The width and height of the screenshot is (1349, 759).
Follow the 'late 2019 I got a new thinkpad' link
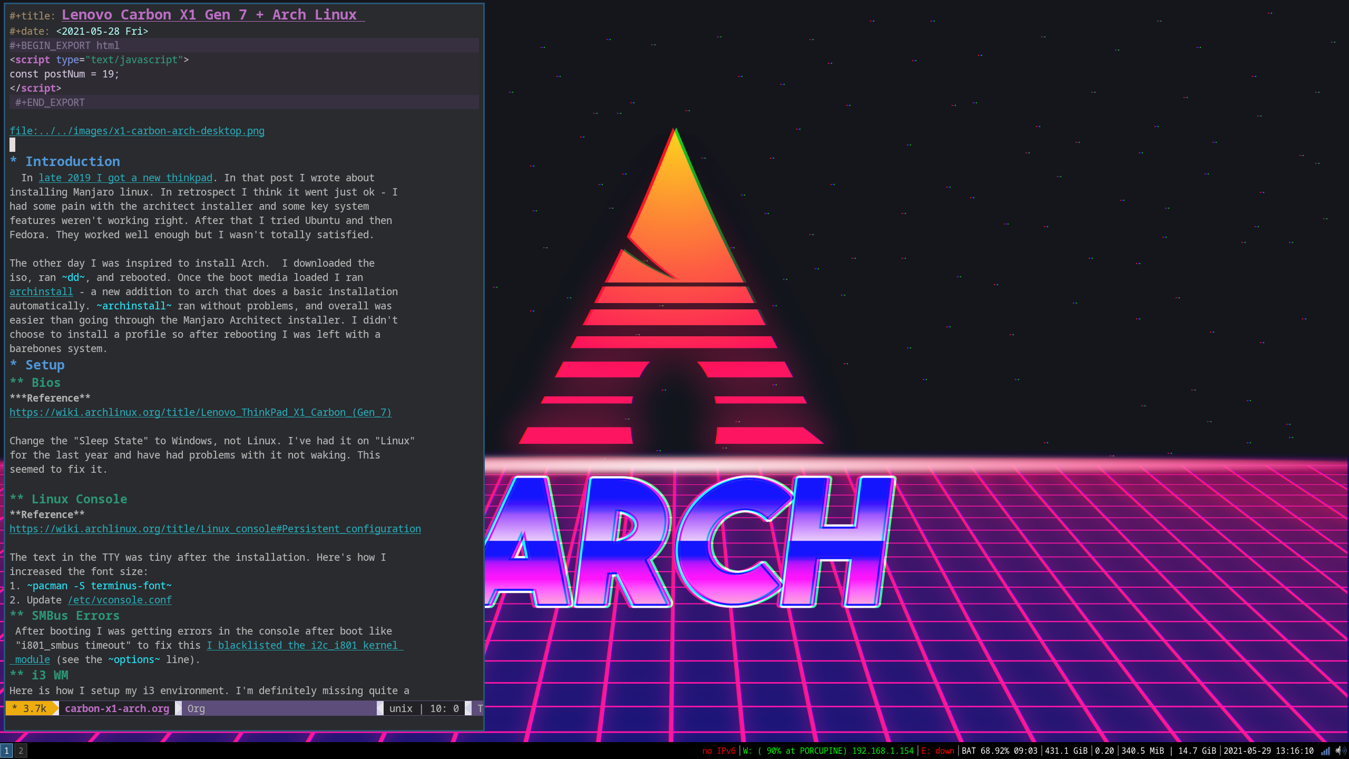click(x=125, y=178)
